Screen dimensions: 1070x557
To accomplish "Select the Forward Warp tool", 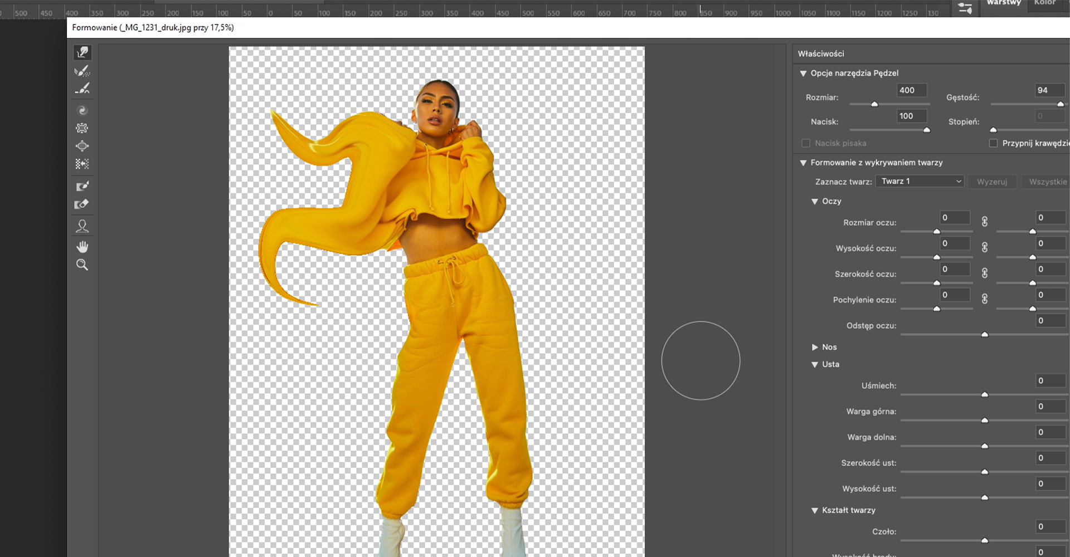I will (82, 52).
